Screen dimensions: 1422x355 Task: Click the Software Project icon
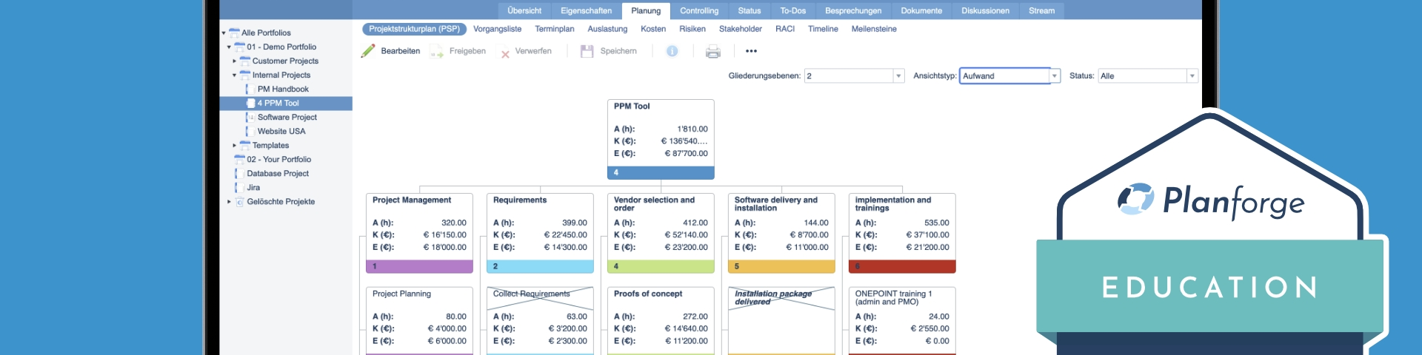coord(250,117)
